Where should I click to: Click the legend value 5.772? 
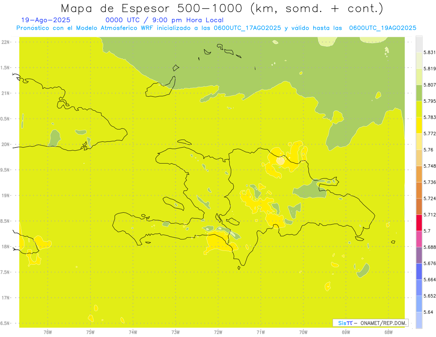429,133
